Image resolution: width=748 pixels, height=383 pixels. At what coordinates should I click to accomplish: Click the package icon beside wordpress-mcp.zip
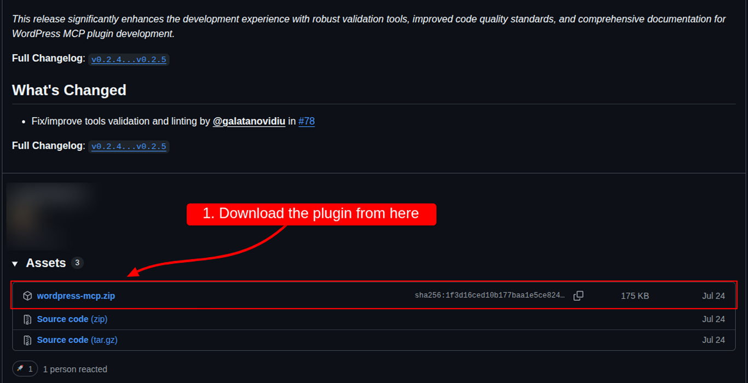(x=27, y=295)
